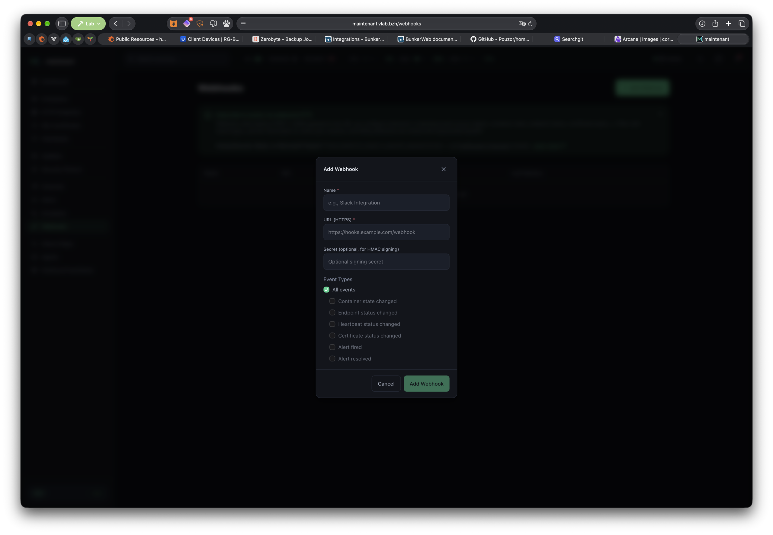Screen dimensions: 773x535
Task: Switch to Client Devices tab
Action: point(210,39)
